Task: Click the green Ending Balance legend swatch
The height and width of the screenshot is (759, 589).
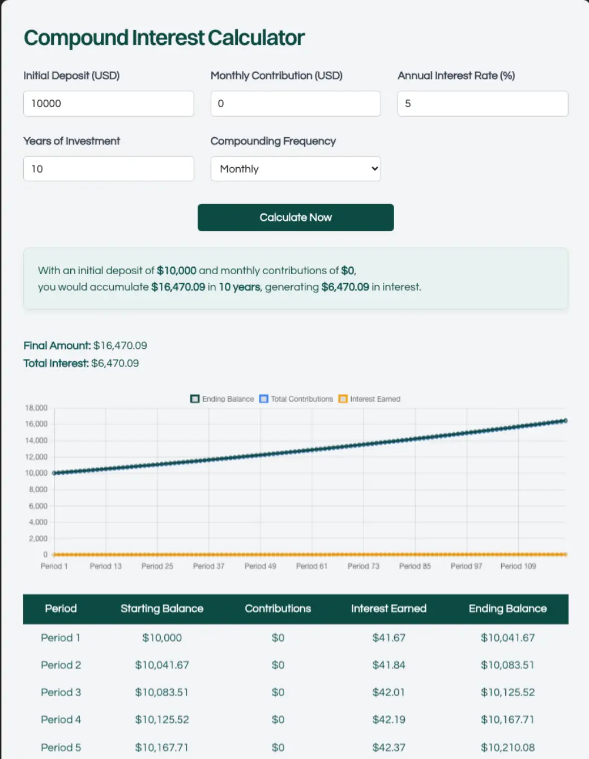Action: point(195,399)
